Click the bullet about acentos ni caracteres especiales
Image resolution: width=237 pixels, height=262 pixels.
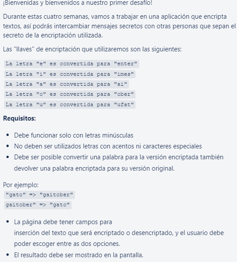click(108, 146)
